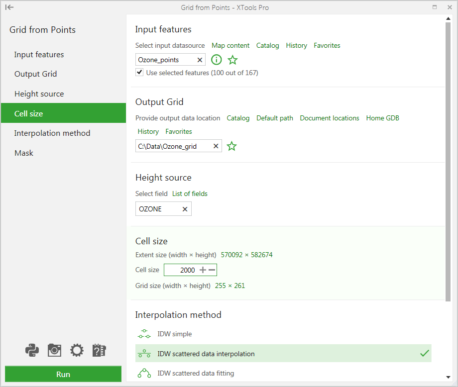The width and height of the screenshot is (458, 387).
Task: Open the help notebook icon
Action: tap(99, 350)
